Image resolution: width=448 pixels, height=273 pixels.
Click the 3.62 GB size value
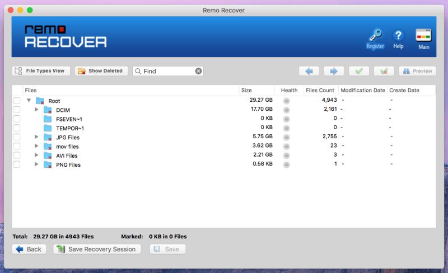(263, 145)
